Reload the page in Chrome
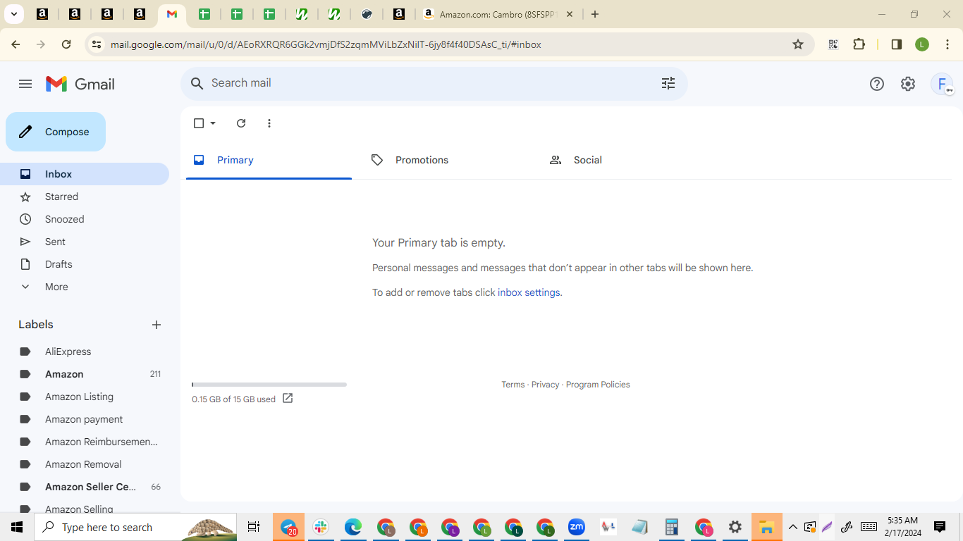 pyautogui.click(x=66, y=44)
